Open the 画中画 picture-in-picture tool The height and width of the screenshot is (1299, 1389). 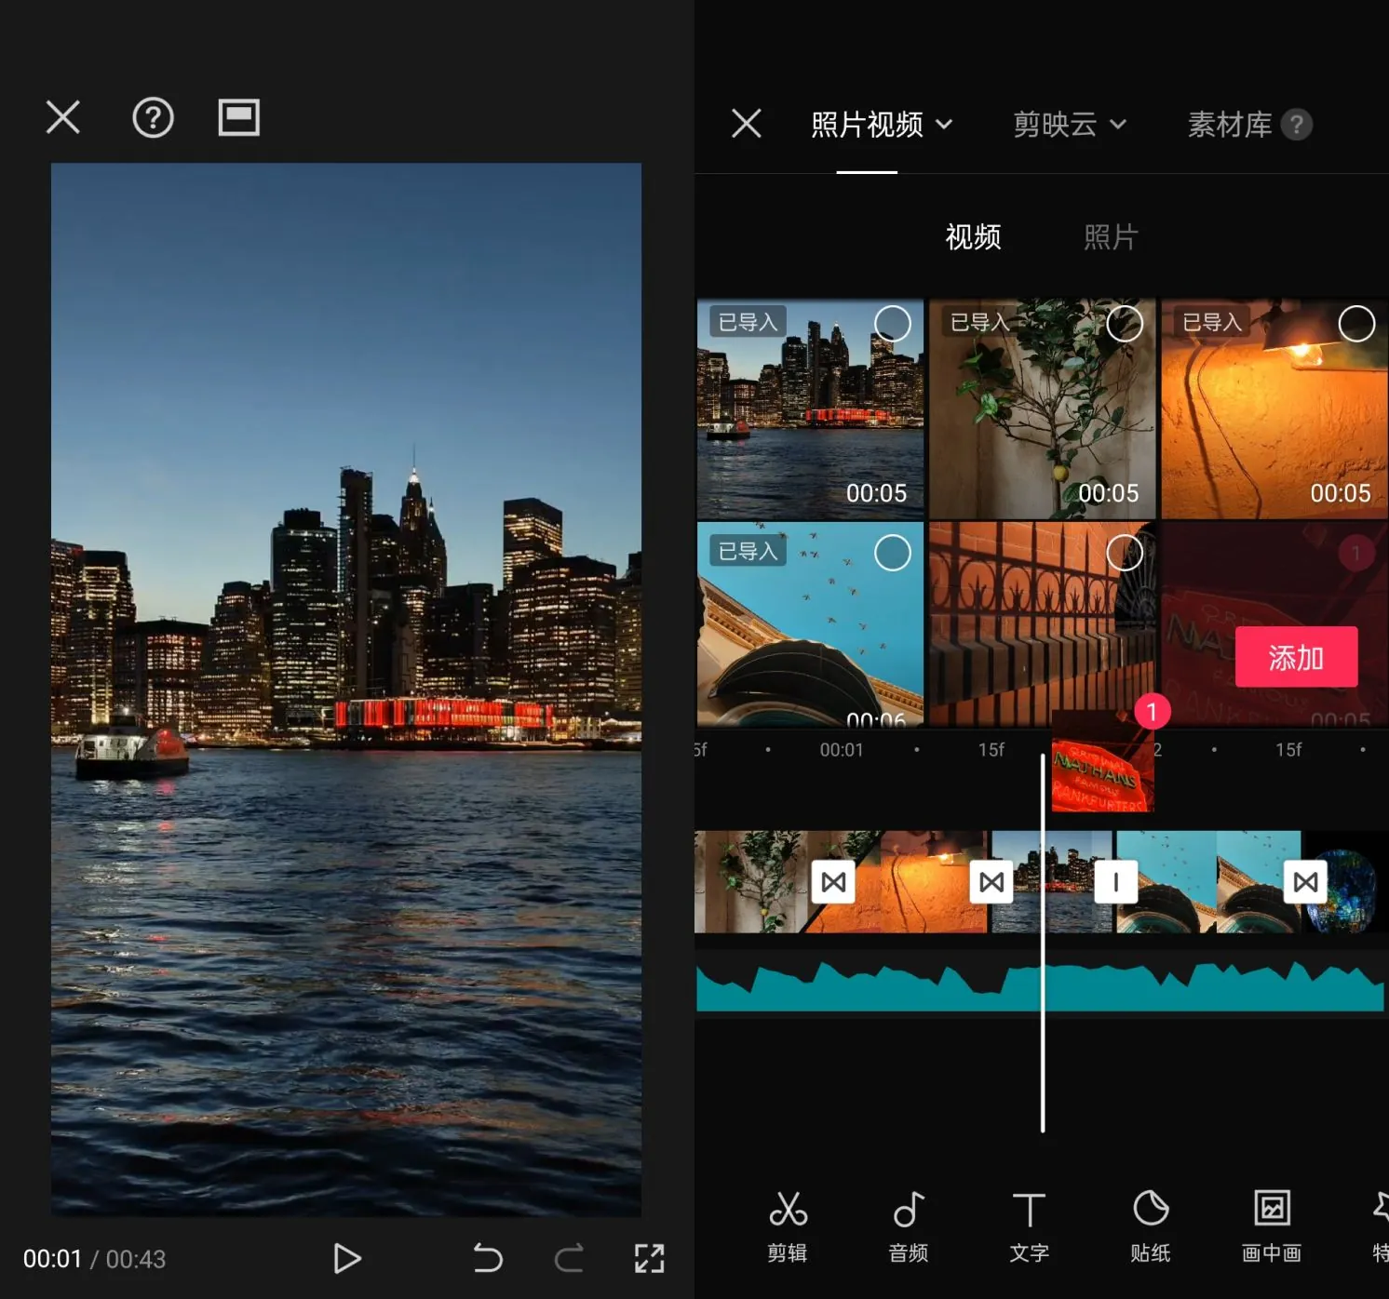pyautogui.click(x=1271, y=1225)
